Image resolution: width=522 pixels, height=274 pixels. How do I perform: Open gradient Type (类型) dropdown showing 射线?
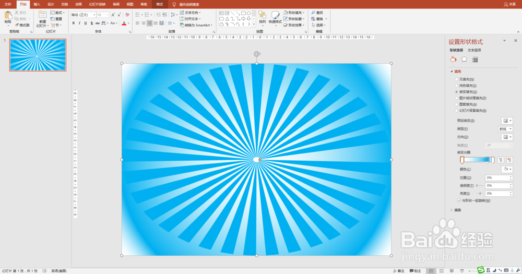point(505,129)
